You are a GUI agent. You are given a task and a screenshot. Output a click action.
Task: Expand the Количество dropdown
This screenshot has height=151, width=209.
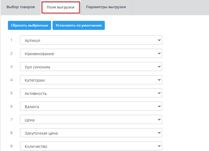click(x=91, y=146)
